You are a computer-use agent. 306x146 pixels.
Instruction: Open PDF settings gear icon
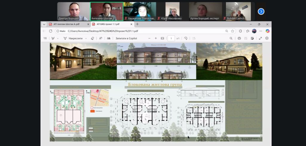point(267,38)
